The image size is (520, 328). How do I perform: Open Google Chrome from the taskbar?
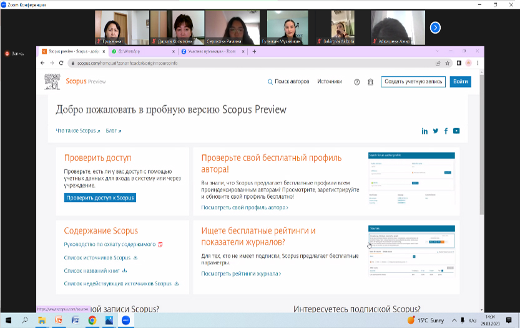(x=92, y=321)
